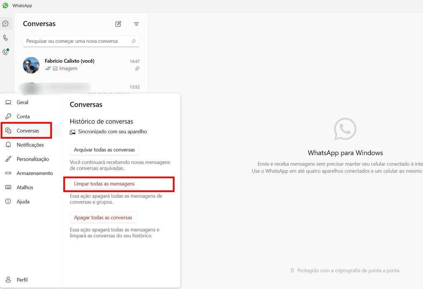Screen dimensions: 423x289
Task: Open Fabrício Calixto's profile picture
Action: pyautogui.click(x=31, y=65)
